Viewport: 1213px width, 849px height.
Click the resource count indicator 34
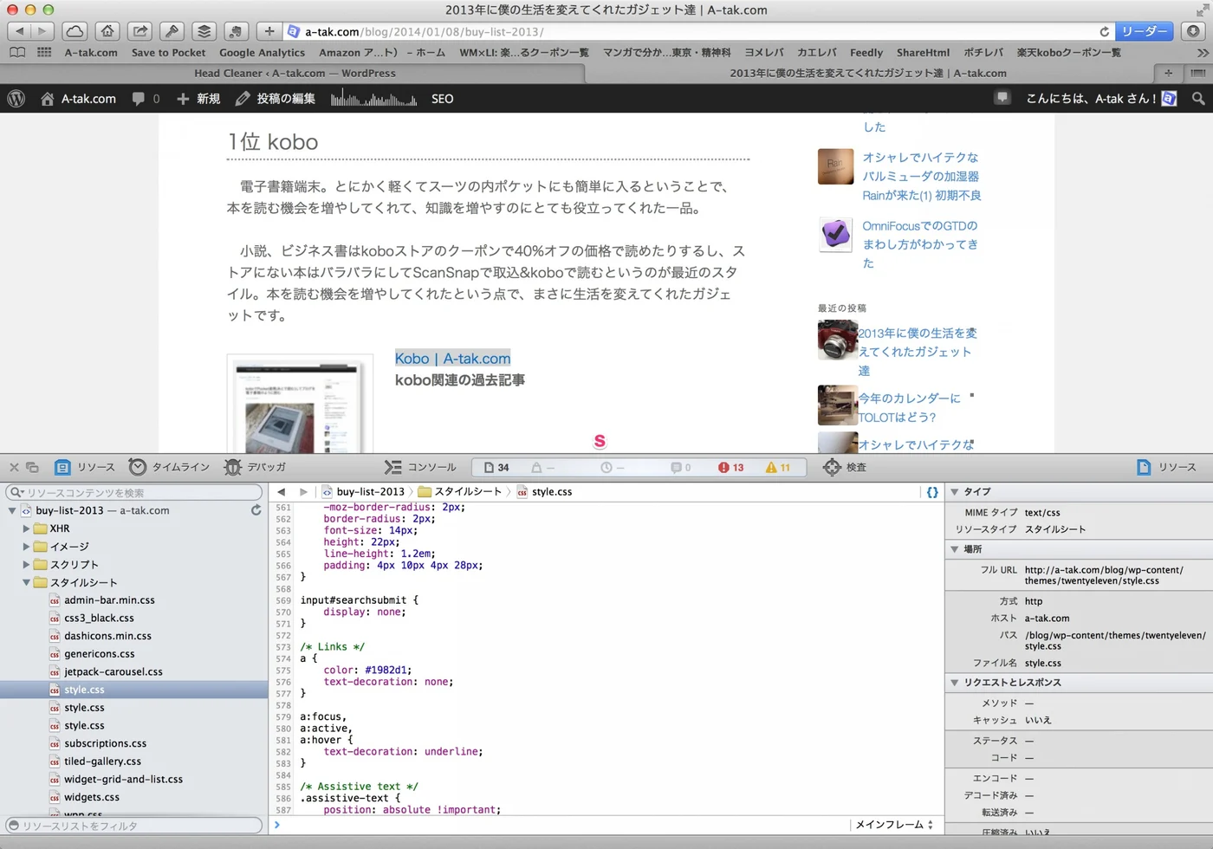coord(496,468)
